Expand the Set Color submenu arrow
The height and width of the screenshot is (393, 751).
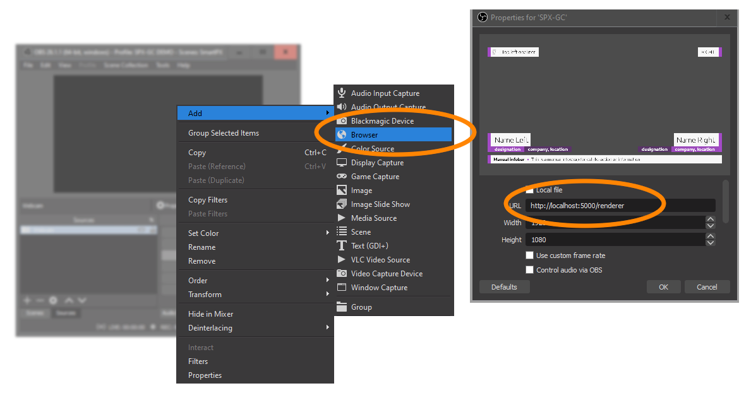tap(328, 232)
